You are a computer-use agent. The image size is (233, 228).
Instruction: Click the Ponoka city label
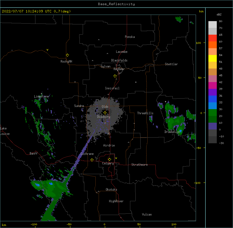tap(130, 37)
